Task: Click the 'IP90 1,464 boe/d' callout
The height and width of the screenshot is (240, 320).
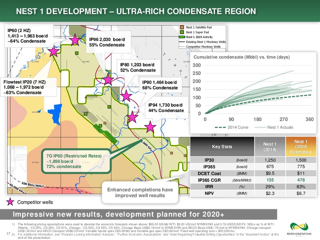Action: [x=160, y=85]
